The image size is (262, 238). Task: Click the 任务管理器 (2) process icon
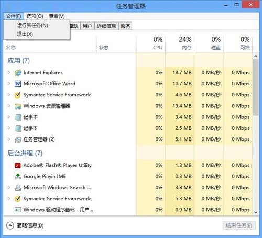click(x=18, y=139)
